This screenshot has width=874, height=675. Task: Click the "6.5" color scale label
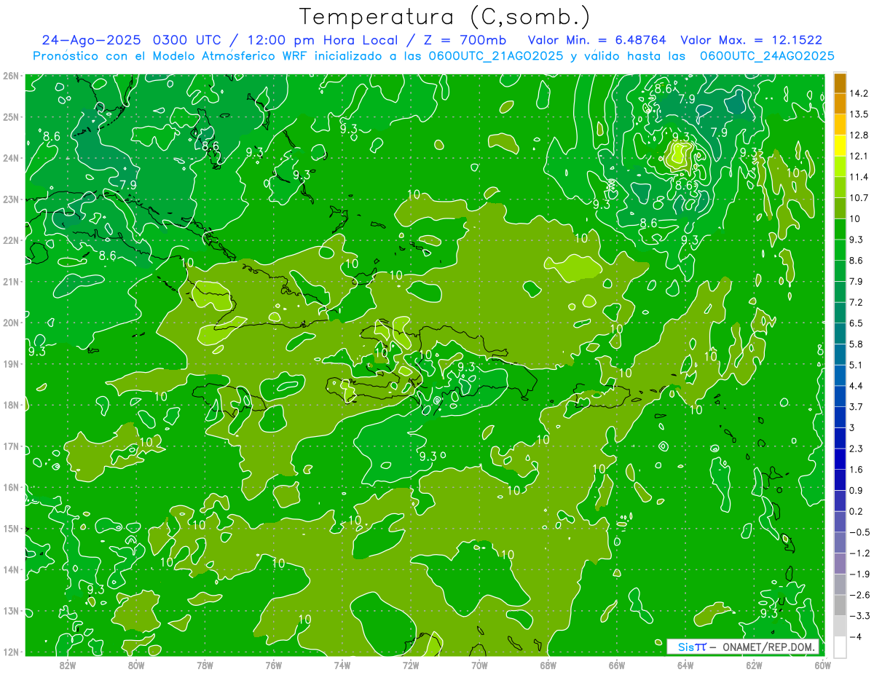click(856, 323)
